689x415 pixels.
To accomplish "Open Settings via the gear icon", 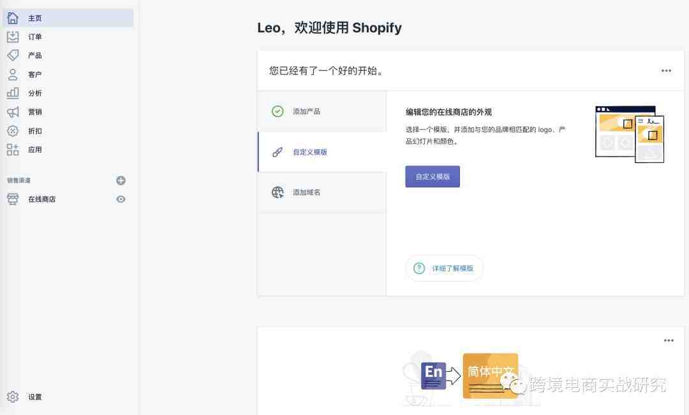I will [x=13, y=397].
